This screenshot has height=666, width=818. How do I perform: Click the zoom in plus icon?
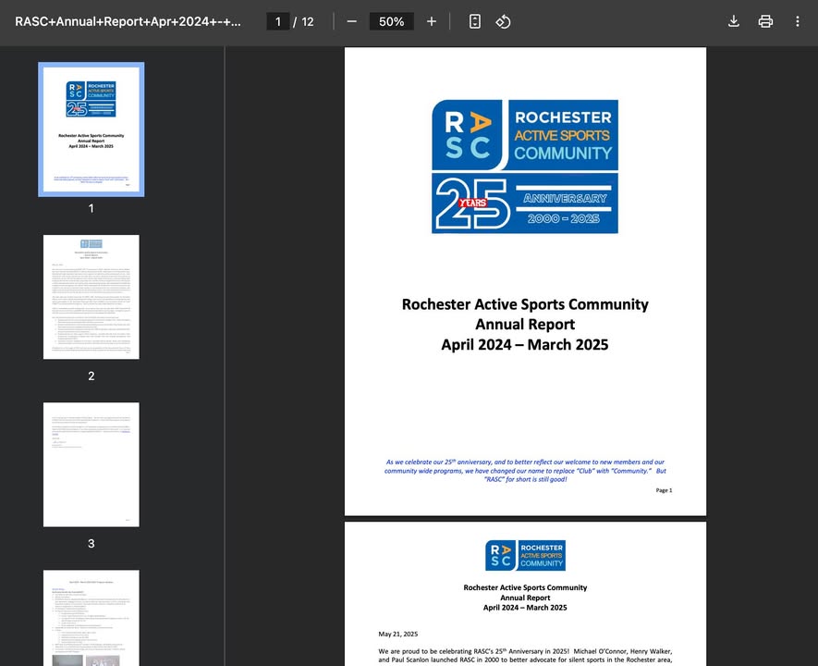point(432,21)
